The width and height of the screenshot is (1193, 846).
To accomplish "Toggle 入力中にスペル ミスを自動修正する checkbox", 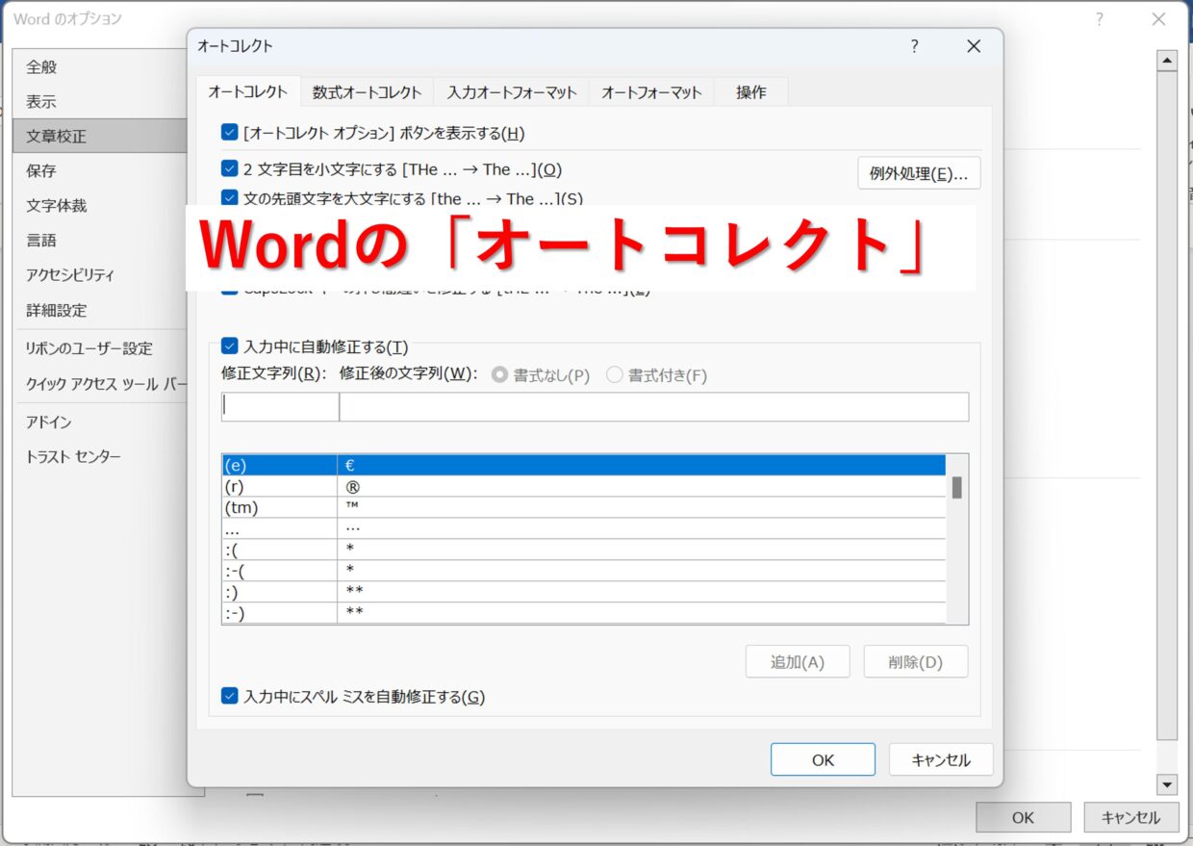I will [x=229, y=696].
